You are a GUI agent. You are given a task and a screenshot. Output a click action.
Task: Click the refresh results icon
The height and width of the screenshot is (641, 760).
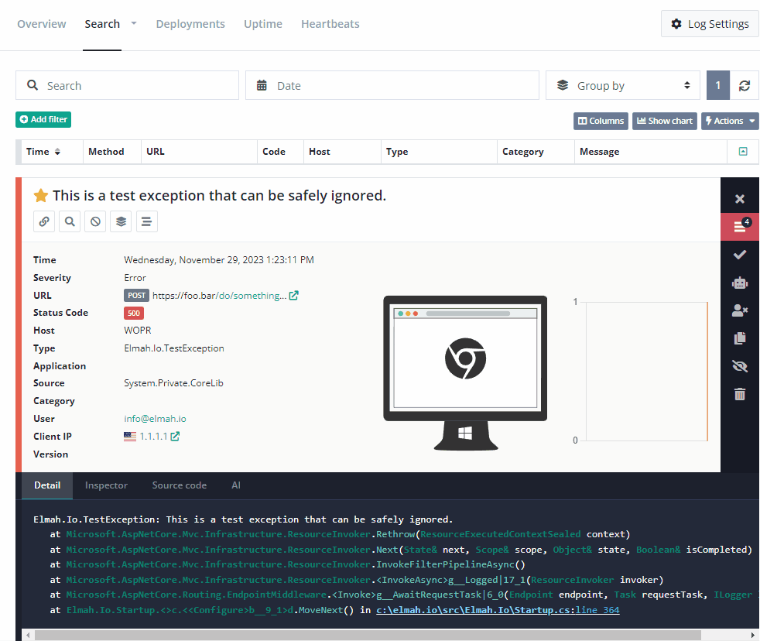[745, 86]
